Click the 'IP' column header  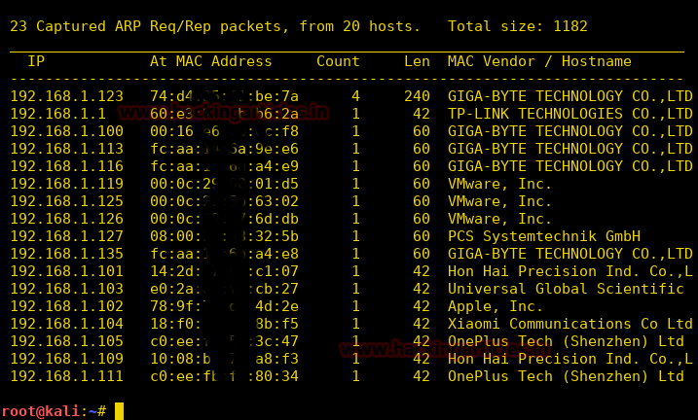pyautogui.click(x=36, y=61)
